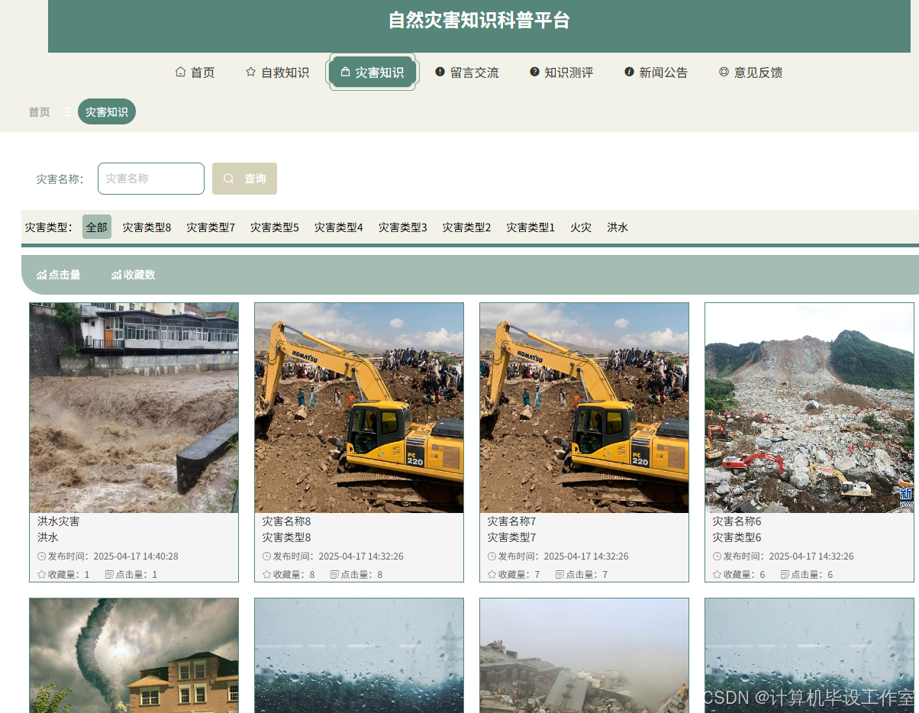Focus the 灾害名称 search input
This screenshot has width=919, height=713.
coord(151,179)
